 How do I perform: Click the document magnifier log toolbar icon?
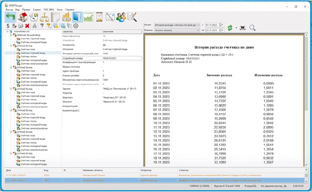point(132,17)
